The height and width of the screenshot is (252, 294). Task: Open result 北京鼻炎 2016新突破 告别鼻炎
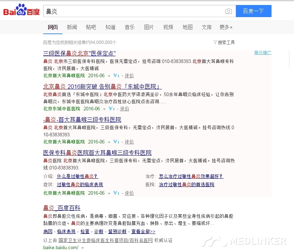click(x=102, y=86)
